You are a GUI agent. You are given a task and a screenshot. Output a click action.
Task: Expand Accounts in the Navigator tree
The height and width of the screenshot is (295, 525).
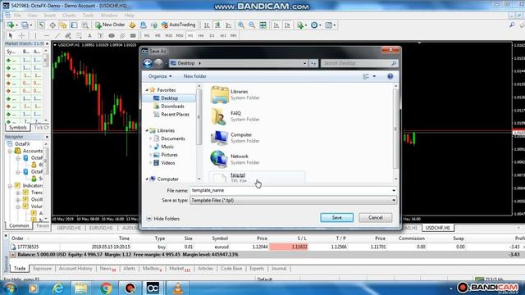point(10,151)
